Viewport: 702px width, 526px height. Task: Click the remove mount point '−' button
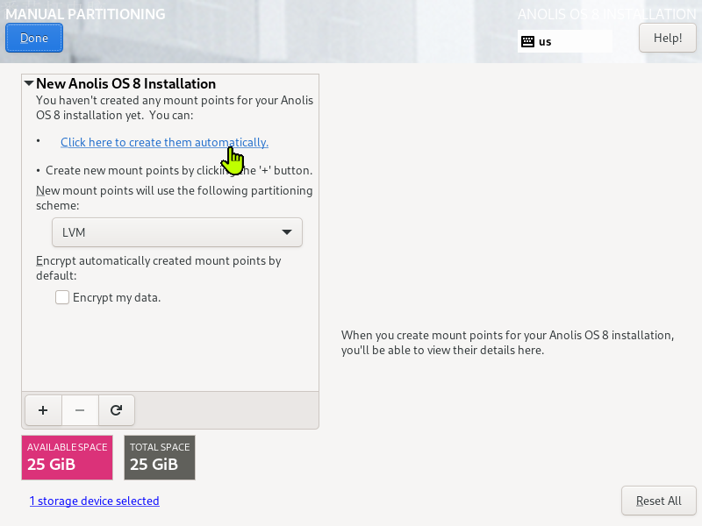[80, 409]
